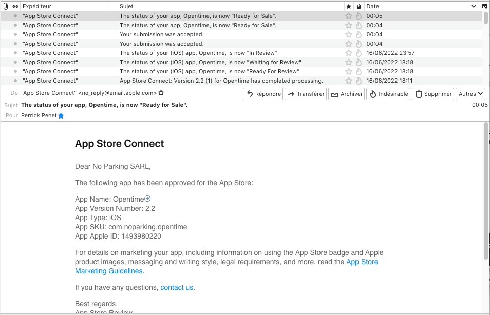Screen dimensions: 490x315
Task: Open the message "is now "Ready For Review""
Action: 210,71
